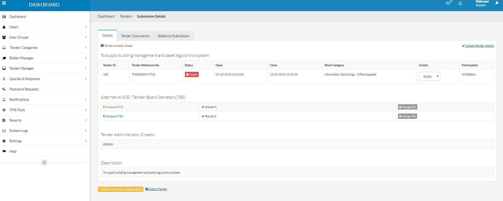The width and height of the screenshot is (503, 201).
Task: Expand the Users submenu arrow
Action: pos(86,27)
